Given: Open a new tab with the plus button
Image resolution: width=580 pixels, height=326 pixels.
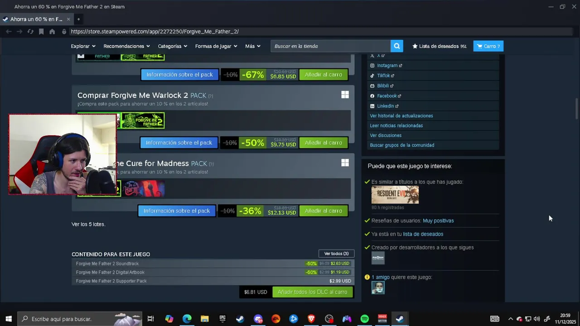Looking at the screenshot, I should coord(78,19).
